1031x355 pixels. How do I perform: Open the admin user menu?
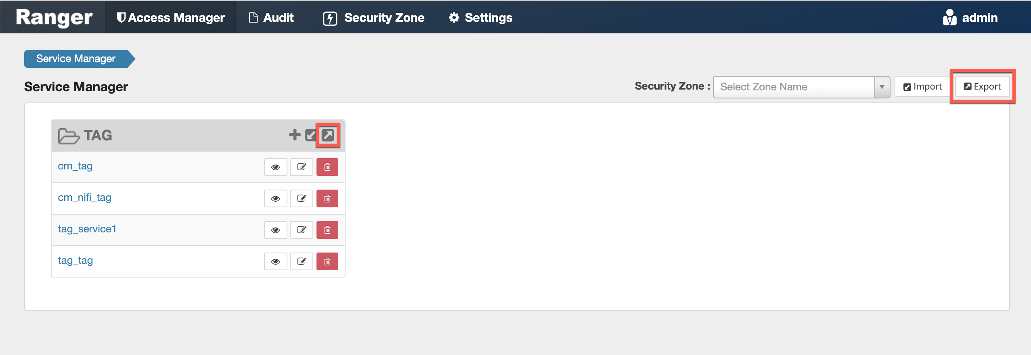tap(970, 18)
